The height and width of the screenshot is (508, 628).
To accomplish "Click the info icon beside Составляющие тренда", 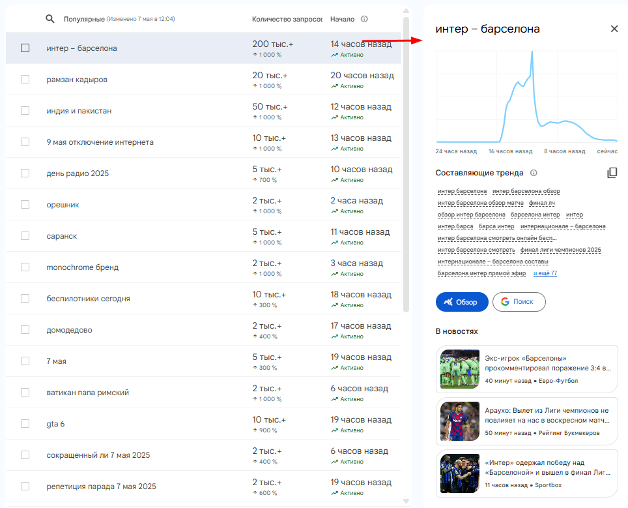I will click(534, 173).
